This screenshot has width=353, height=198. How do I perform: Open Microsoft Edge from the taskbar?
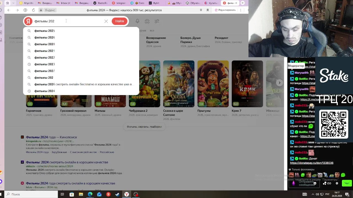[90, 194]
